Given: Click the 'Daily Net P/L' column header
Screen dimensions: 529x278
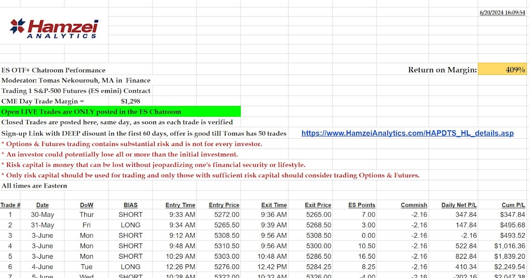Looking at the screenshot, I should [459, 205].
